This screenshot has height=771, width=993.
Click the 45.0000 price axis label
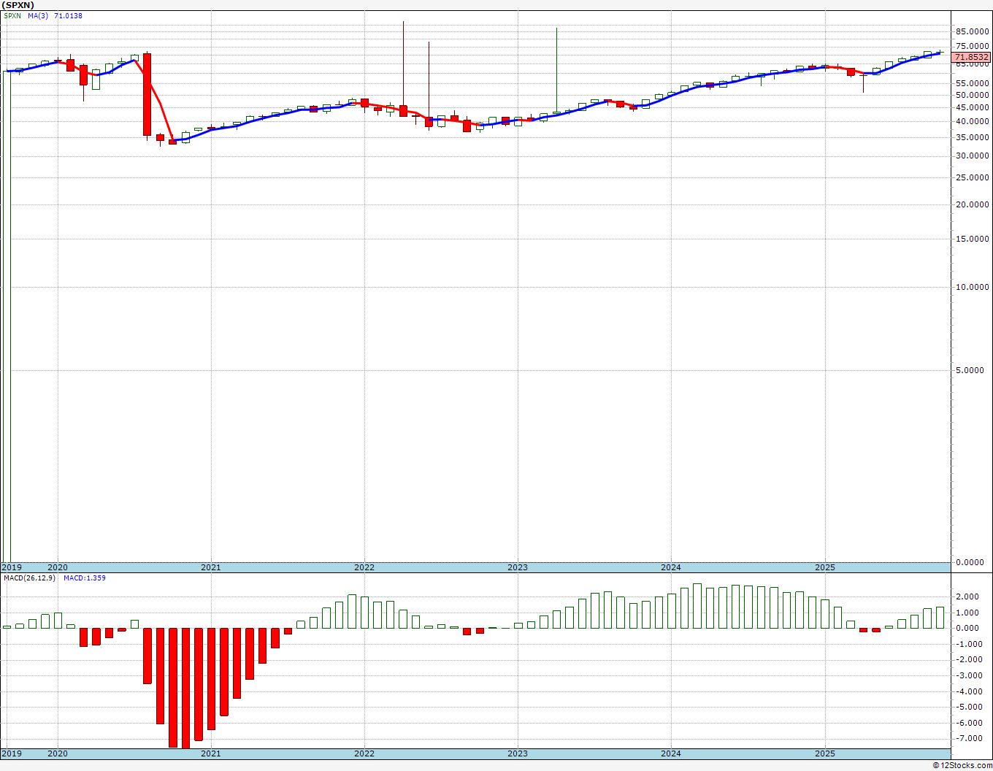point(972,108)
